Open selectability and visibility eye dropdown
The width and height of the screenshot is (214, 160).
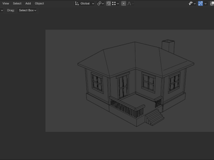coord(192,4)
